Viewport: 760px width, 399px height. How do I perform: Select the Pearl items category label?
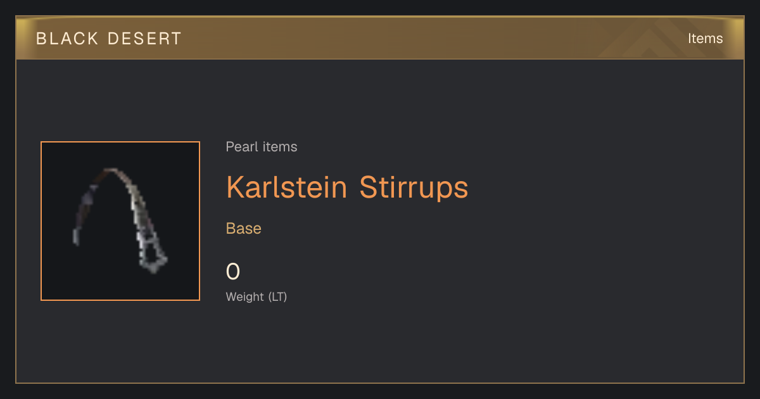(262, 147)
